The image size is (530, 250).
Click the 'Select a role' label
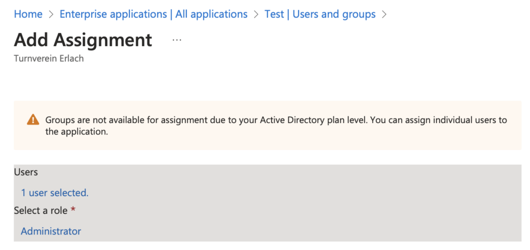click(40, 211)
